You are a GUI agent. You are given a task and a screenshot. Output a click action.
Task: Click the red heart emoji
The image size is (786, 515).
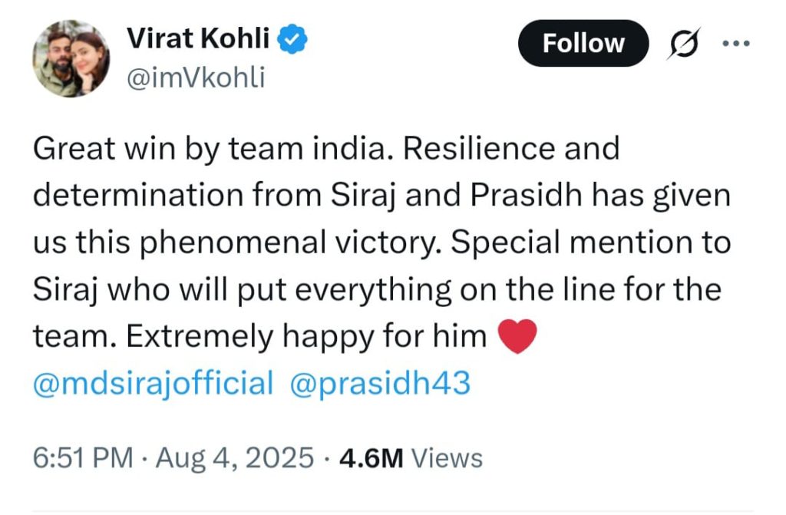517,337
